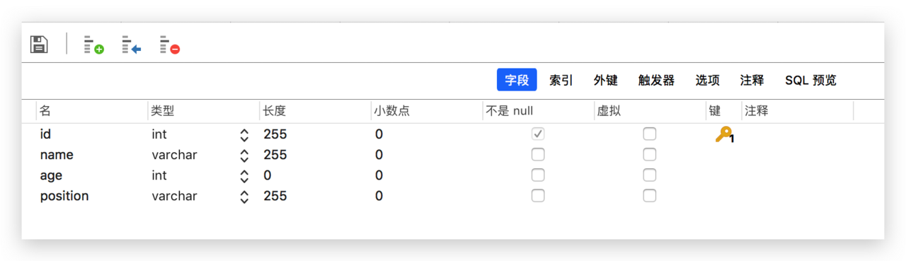Open the SQL 预览 tab

tap(810, 80)
